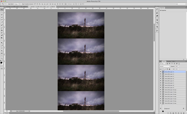Switch to the Paths tab

pos(174,62)
